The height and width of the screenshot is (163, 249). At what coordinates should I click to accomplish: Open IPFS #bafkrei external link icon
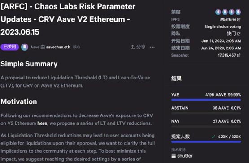tap(239, 20)
